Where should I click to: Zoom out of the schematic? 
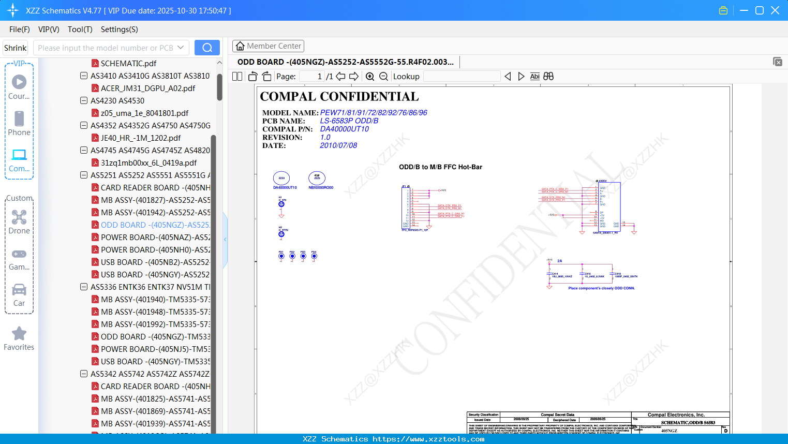point(383,76)
